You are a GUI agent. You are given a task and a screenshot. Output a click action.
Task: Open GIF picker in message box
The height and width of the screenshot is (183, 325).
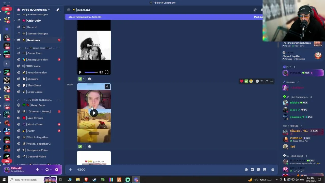[x=252, y=170]
